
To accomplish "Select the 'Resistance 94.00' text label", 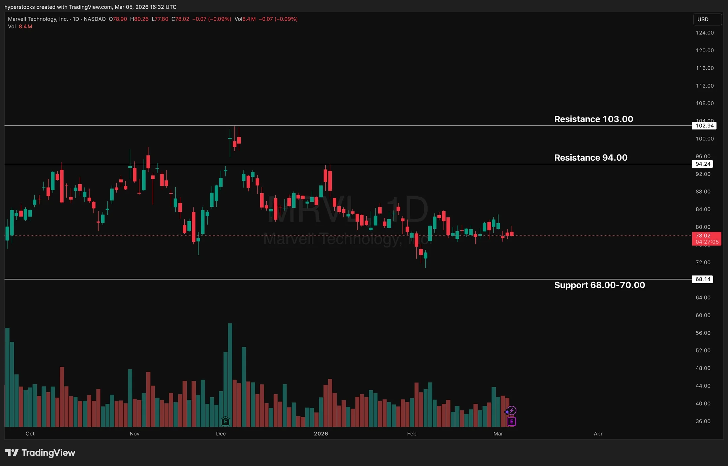I will [591, 158].
